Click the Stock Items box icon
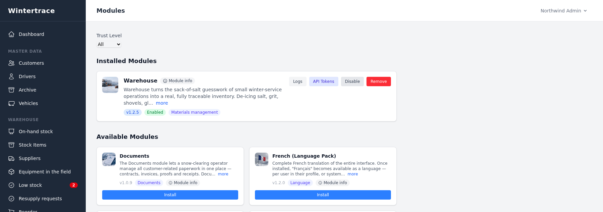 (11, 145)
